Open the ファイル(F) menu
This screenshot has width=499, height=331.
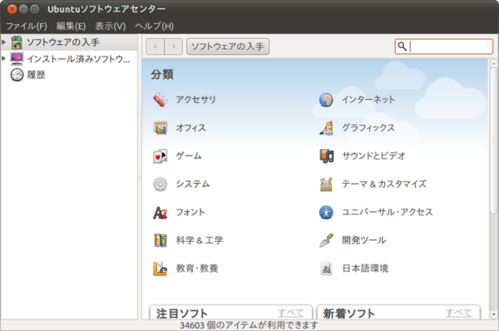point(27,26)
